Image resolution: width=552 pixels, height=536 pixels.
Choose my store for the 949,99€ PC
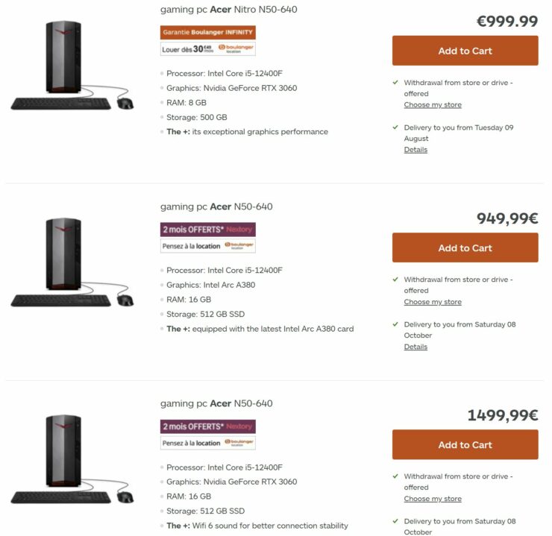[x=433, y=302]
